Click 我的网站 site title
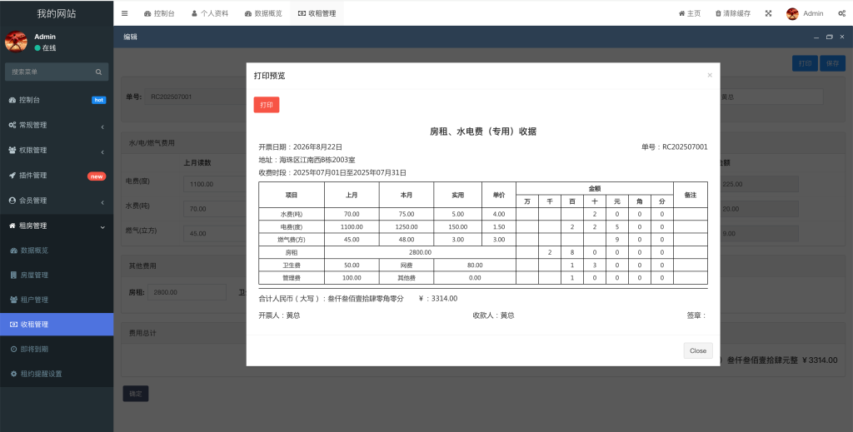 click(x=57, y=13)
